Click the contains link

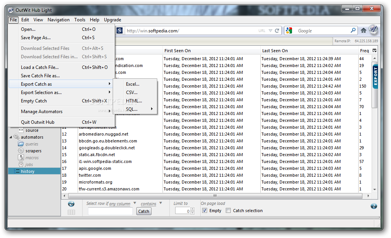pyautogui.click(x=148, y=204)
